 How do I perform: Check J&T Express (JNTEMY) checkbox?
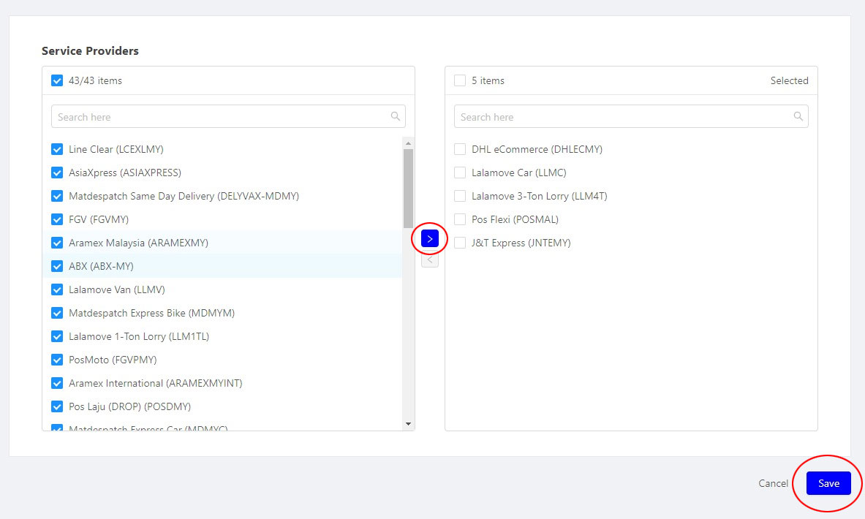point(459,243)
